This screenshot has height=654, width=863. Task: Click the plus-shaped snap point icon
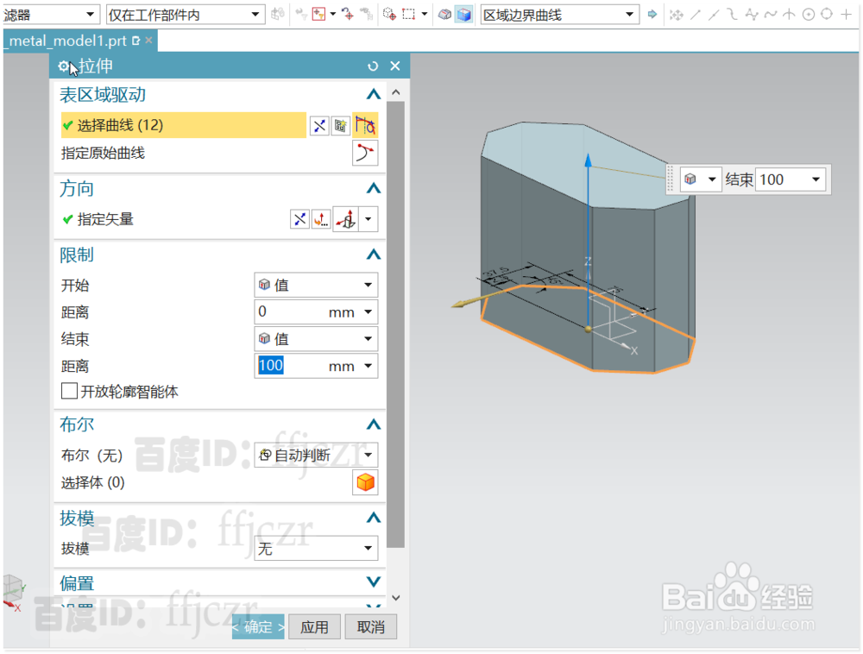tap(846, 15)
